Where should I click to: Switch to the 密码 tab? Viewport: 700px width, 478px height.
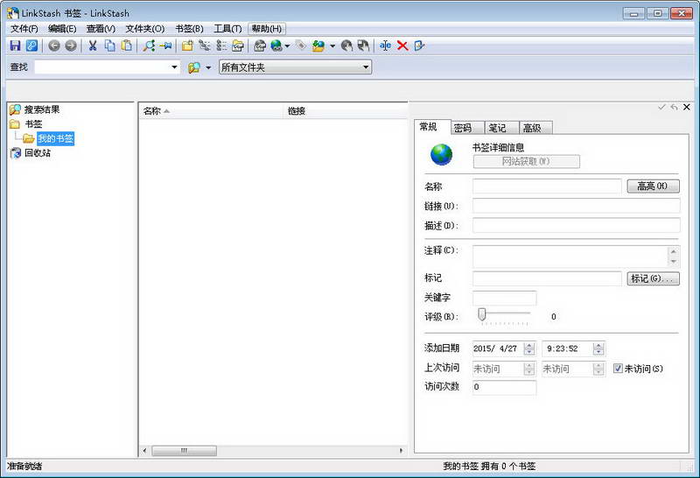click(467, 128)
